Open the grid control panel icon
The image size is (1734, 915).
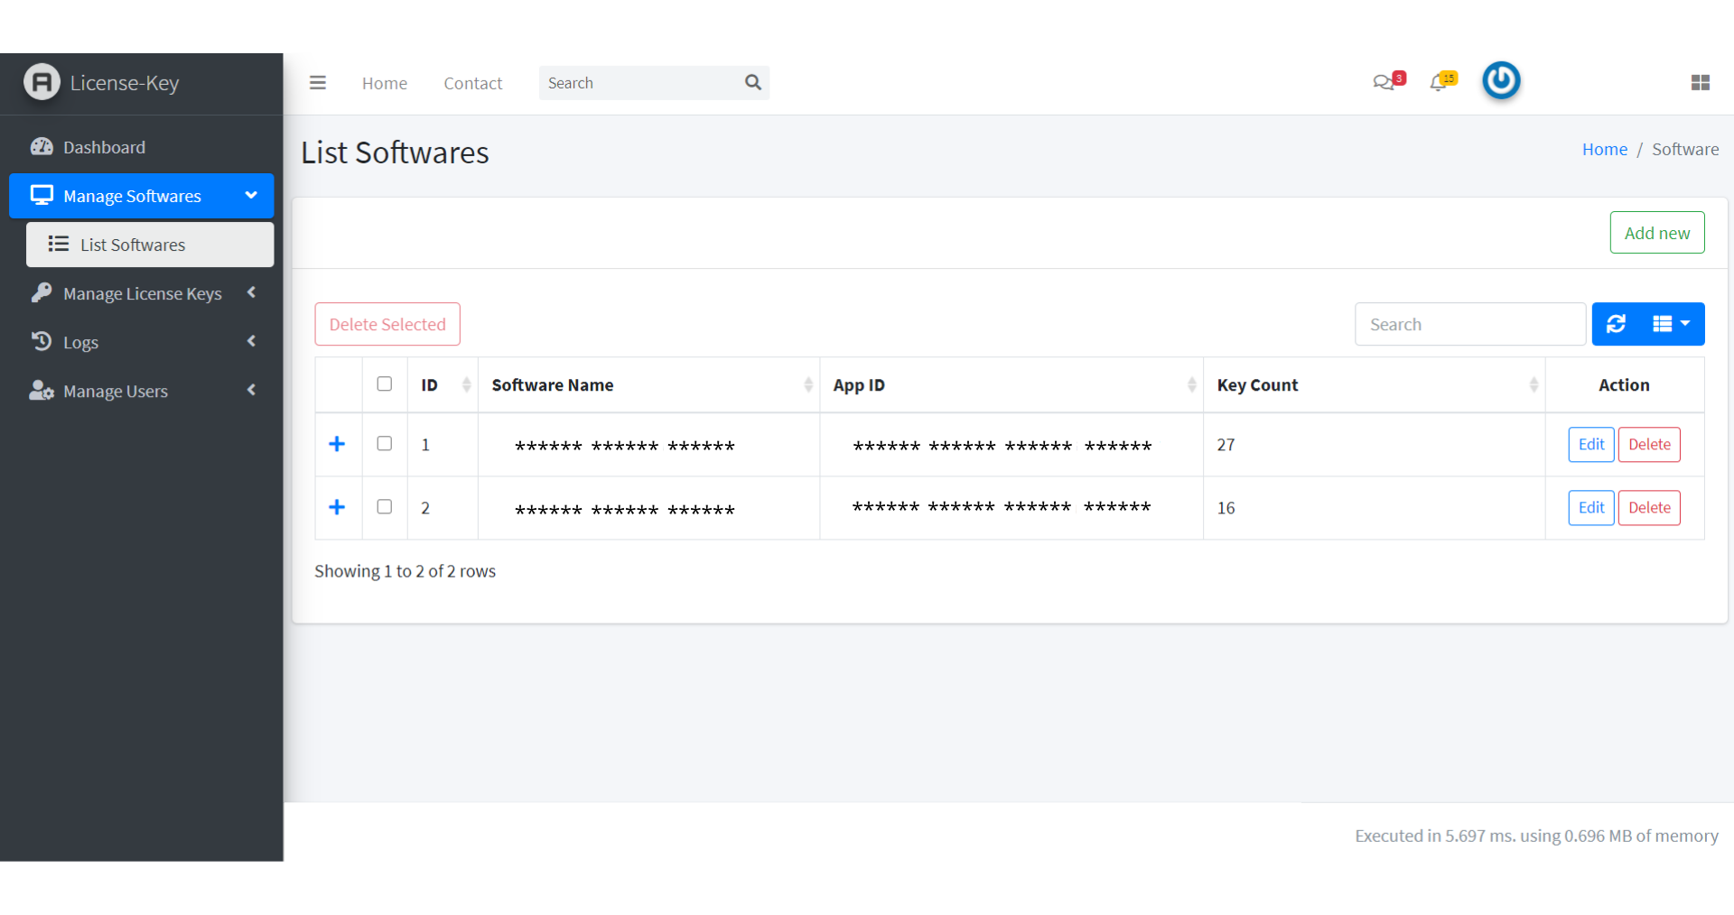(x=1700, y=83)
